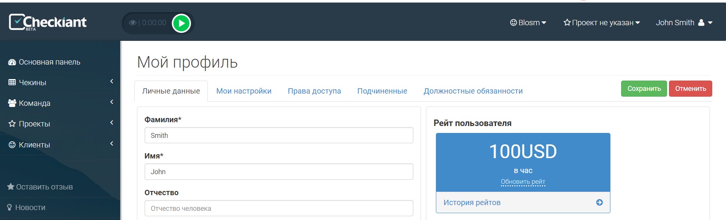Click the lightbulb icon beside Новости

[10, 207]
